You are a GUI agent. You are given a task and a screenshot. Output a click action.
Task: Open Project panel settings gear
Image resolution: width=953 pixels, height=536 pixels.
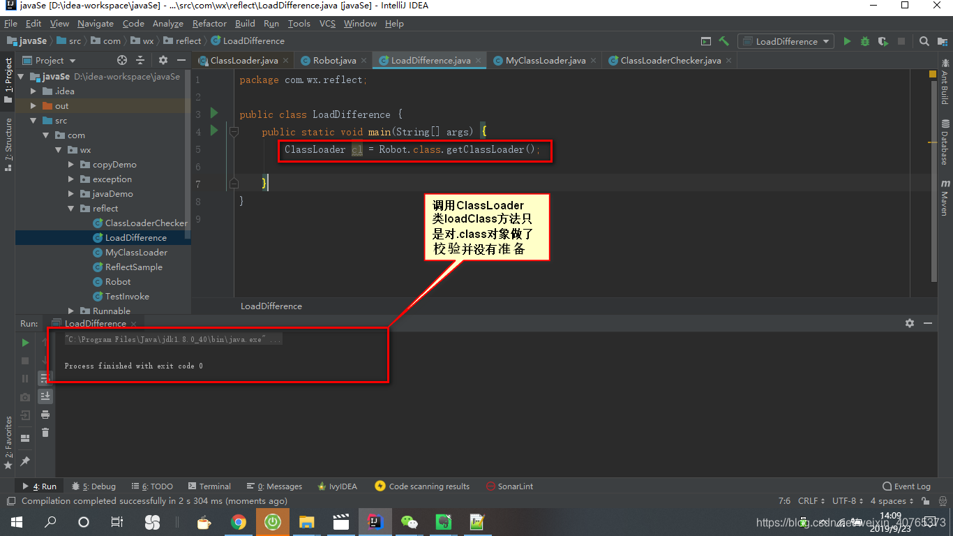163,60
